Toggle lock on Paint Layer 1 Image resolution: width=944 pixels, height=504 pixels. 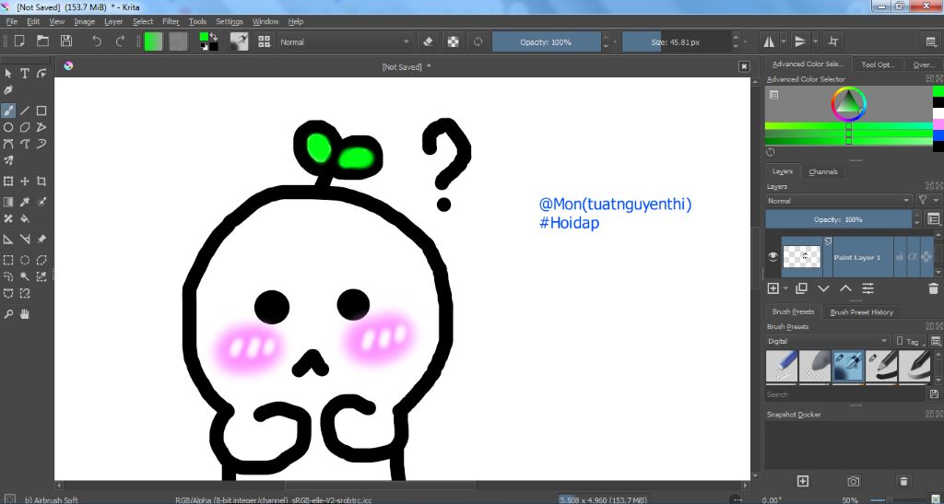(x=900, y=257)
